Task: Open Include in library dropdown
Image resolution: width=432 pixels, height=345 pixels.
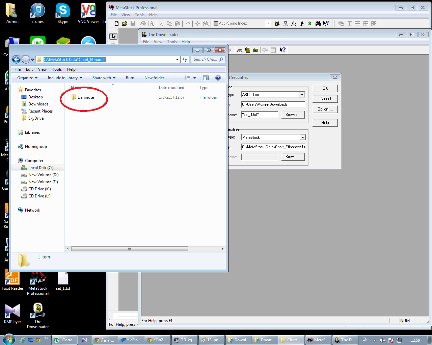Action: pyautogui.click(x=65, y=78)
